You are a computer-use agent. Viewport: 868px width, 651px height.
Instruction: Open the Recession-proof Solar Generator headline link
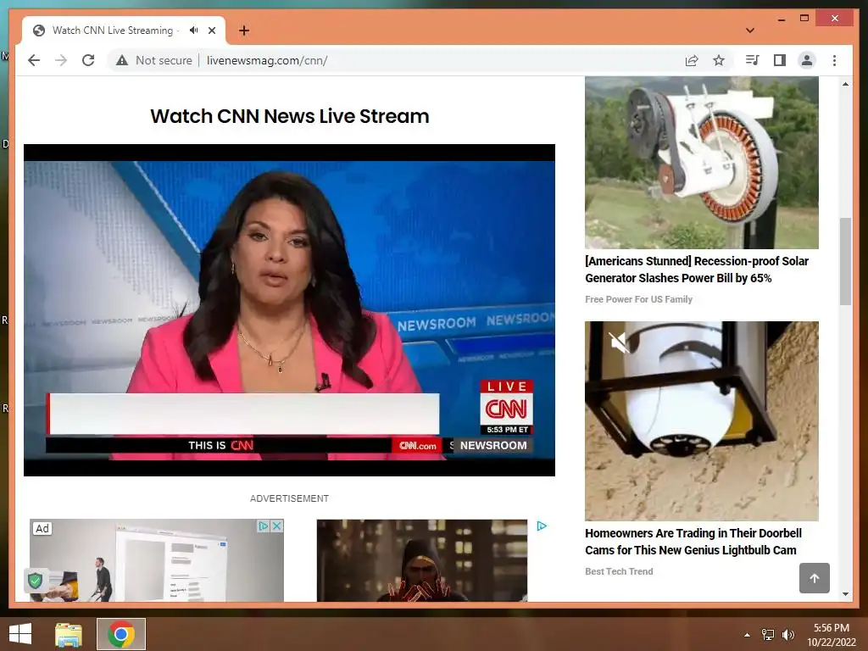(697, 270)
